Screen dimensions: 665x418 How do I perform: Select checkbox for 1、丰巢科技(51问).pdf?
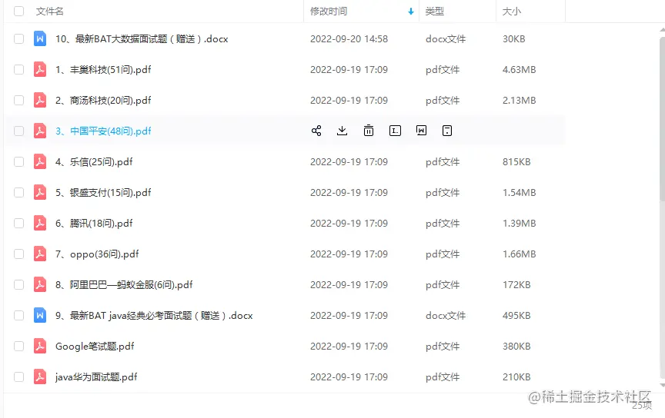(x=18, y=69)
